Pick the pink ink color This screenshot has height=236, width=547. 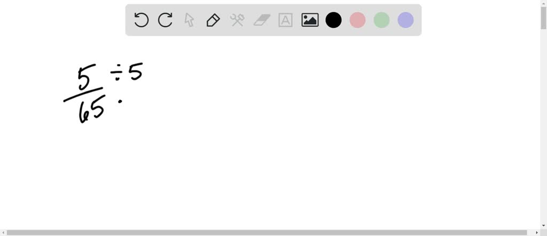[357, 20]
